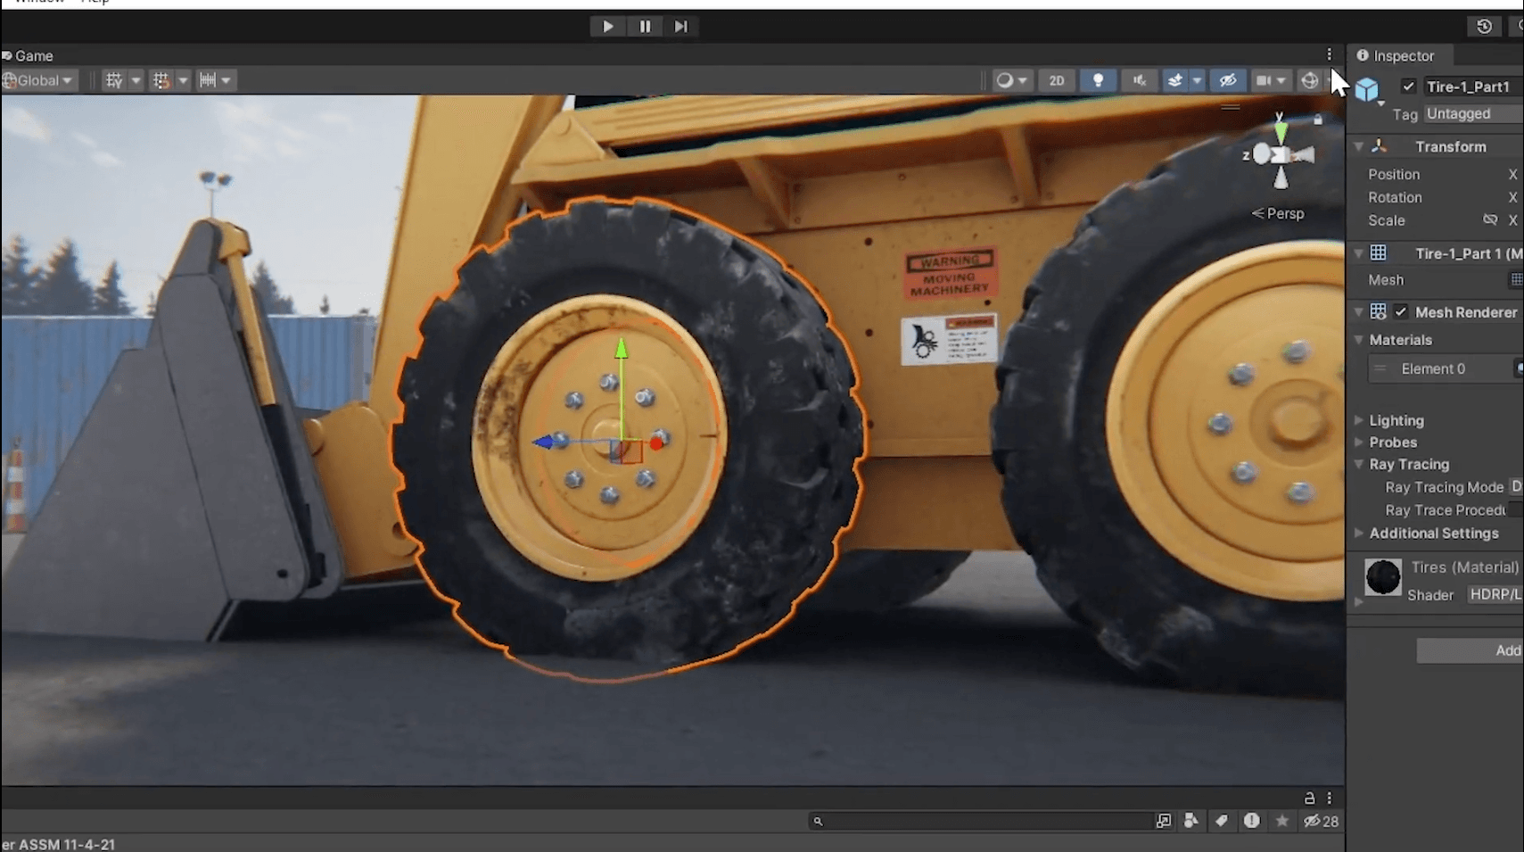1524x852 pixels.
Task: Open the Help menu
Action: tap(94, 2)
